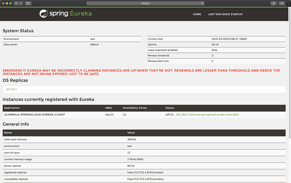The width and height of the screenshot is (291, 183).
Task: Click the Uptime row label
Action: tap(152, 45)
